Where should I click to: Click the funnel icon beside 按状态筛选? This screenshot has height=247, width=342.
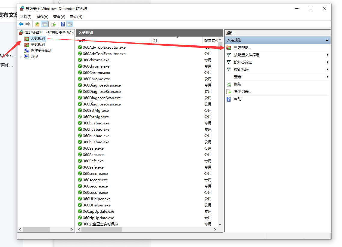coord(229,62)
